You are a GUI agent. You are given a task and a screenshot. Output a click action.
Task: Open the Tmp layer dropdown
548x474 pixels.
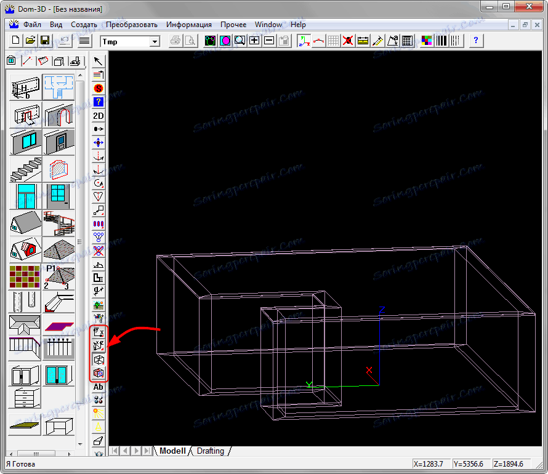point(155,42)
